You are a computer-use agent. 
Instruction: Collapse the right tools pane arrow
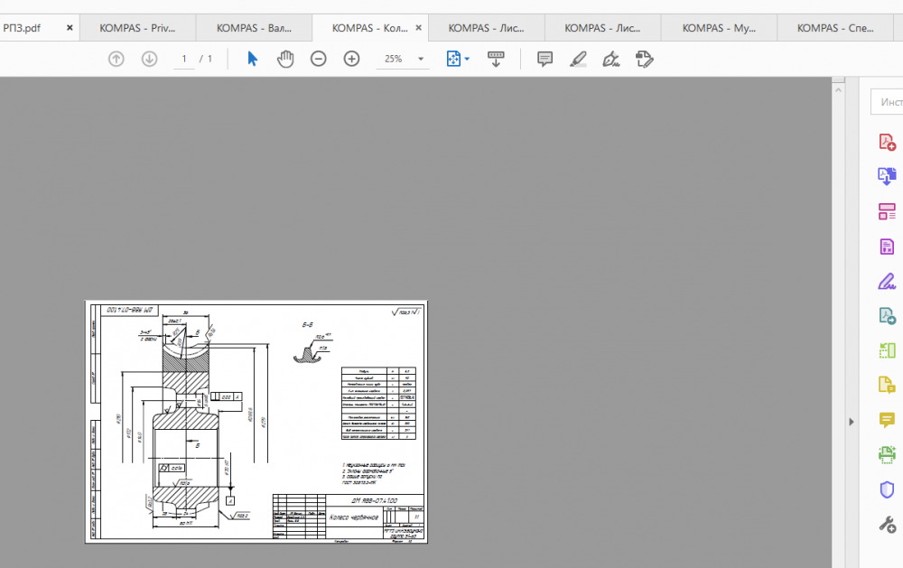849,422
